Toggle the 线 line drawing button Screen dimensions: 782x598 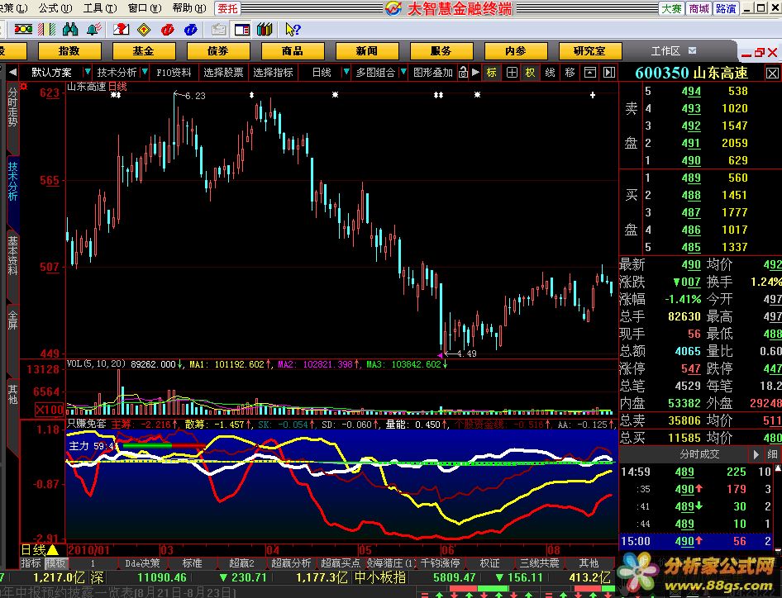tap(550, 72)
